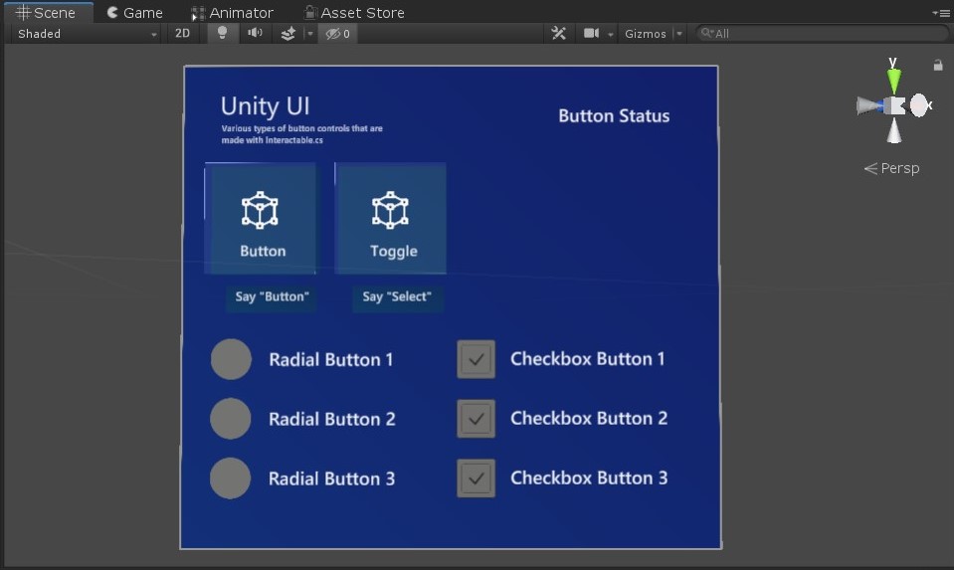Click the Toggle cube control
The image size is (954, 570).
[391, 218]
